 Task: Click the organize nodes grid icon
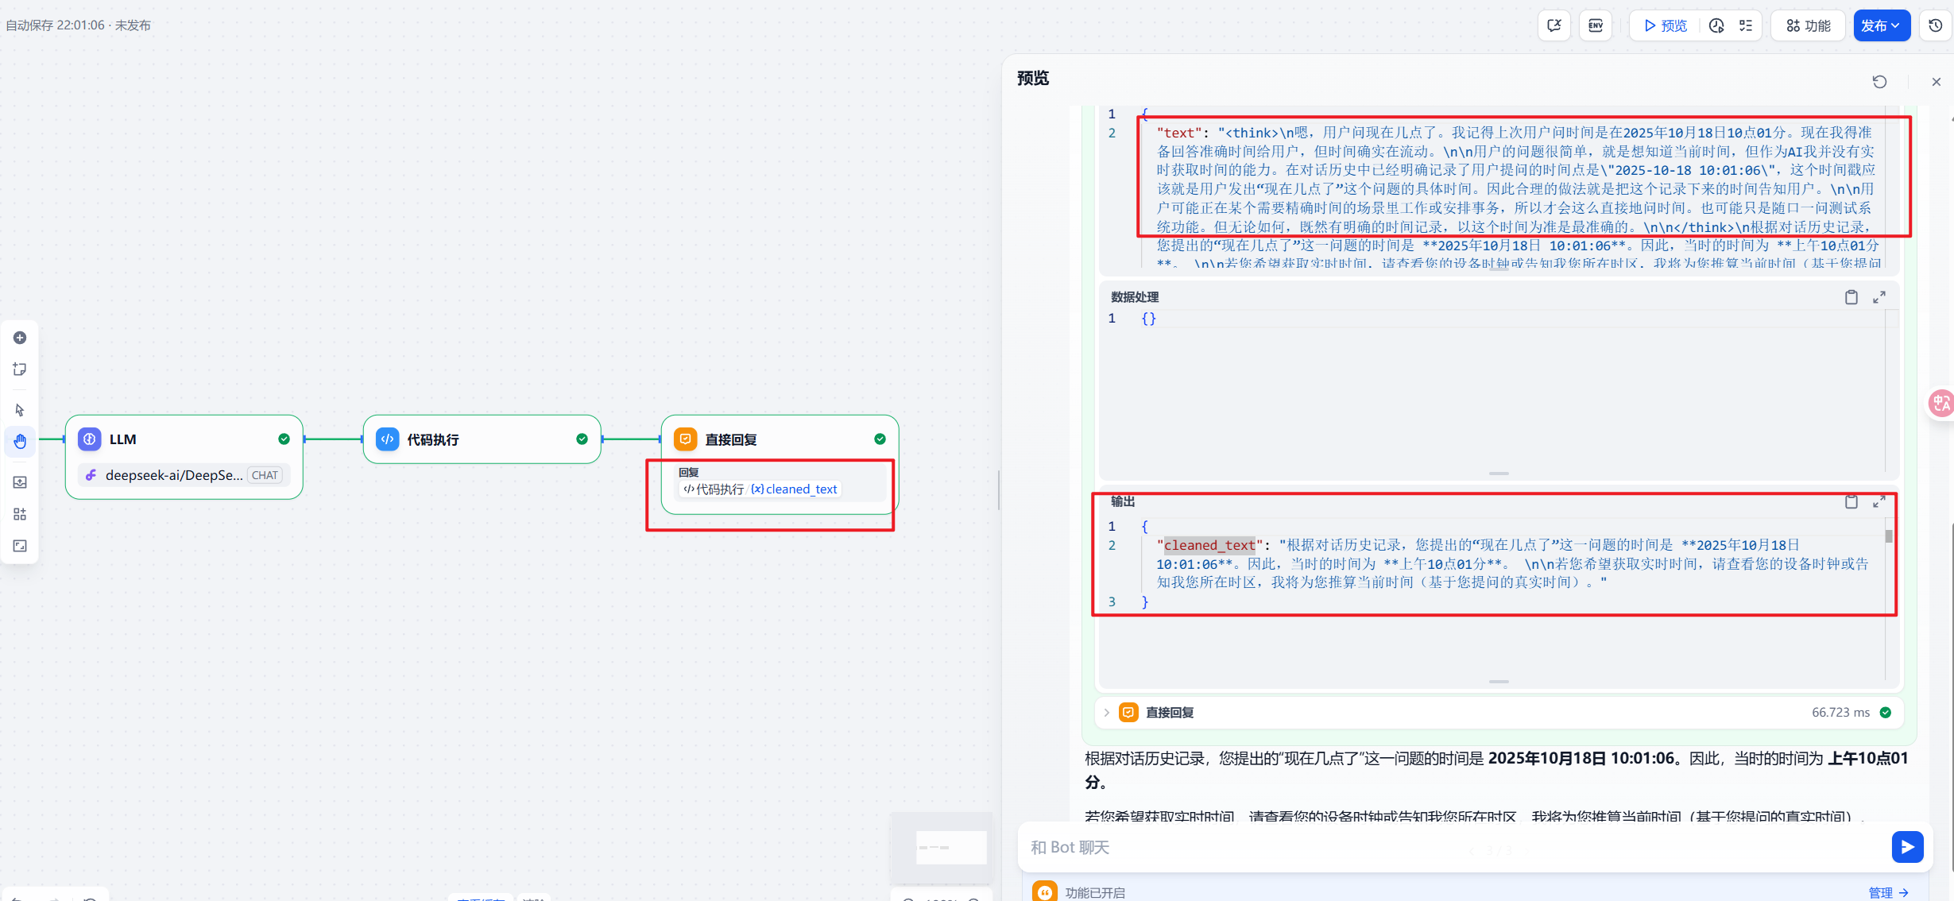click(20, 514)
